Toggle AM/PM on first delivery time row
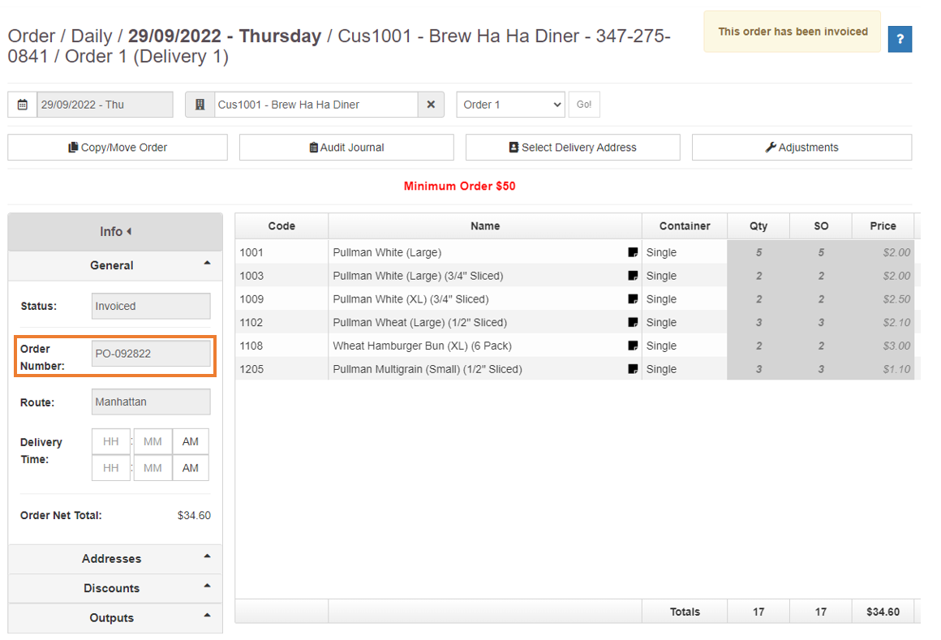941x640 pixels. pyautogui.click(x=191, y=441)
